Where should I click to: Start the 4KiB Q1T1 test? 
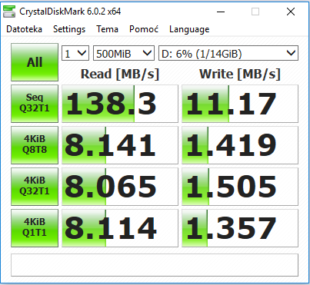click(x=35, y=228)
